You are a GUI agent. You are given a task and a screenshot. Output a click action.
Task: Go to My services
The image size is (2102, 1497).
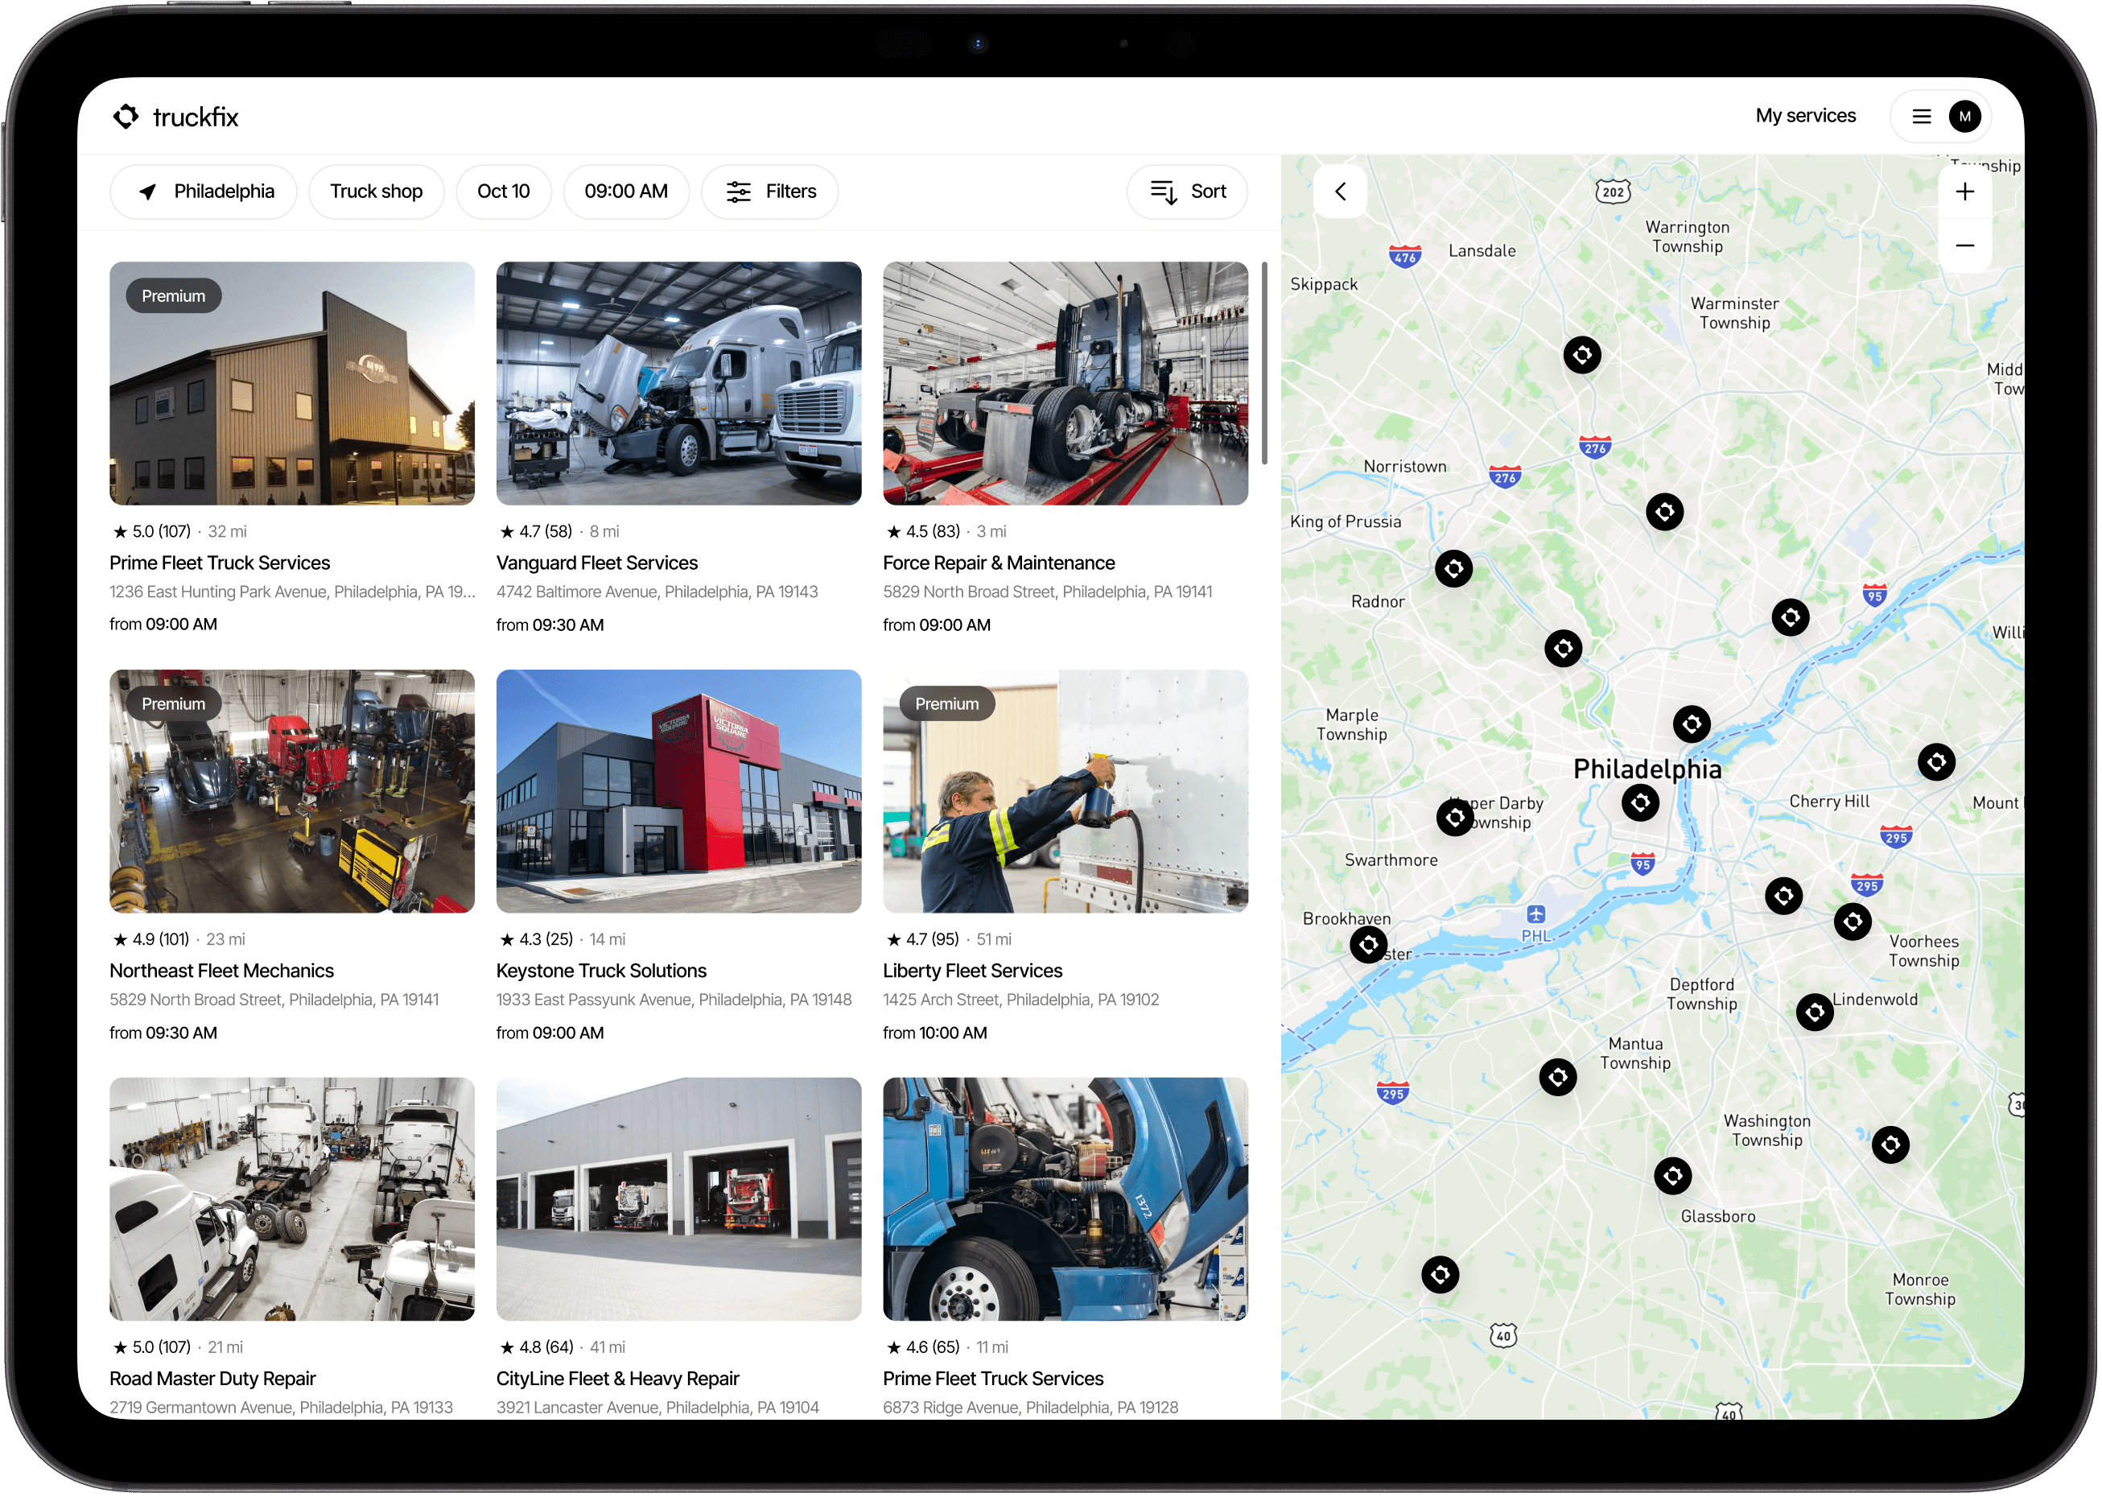(1804, 116)
